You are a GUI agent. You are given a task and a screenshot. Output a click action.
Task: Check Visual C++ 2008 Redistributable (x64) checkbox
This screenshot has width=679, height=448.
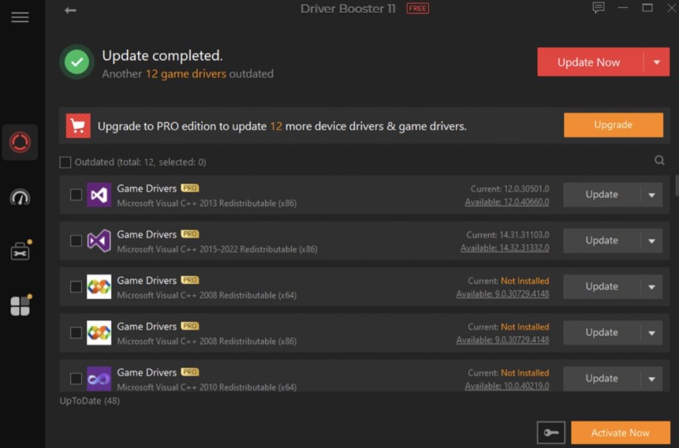click(x=76, y=287)
